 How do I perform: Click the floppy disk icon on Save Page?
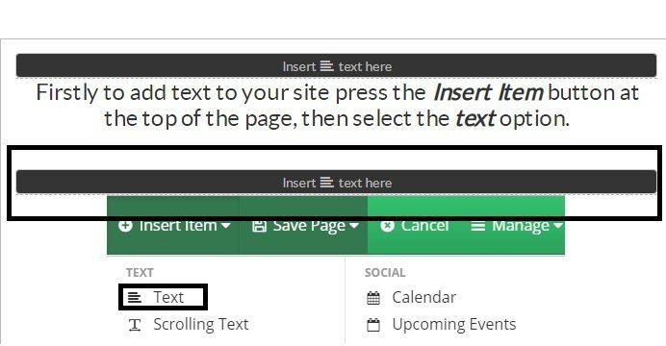click(259, 226)
